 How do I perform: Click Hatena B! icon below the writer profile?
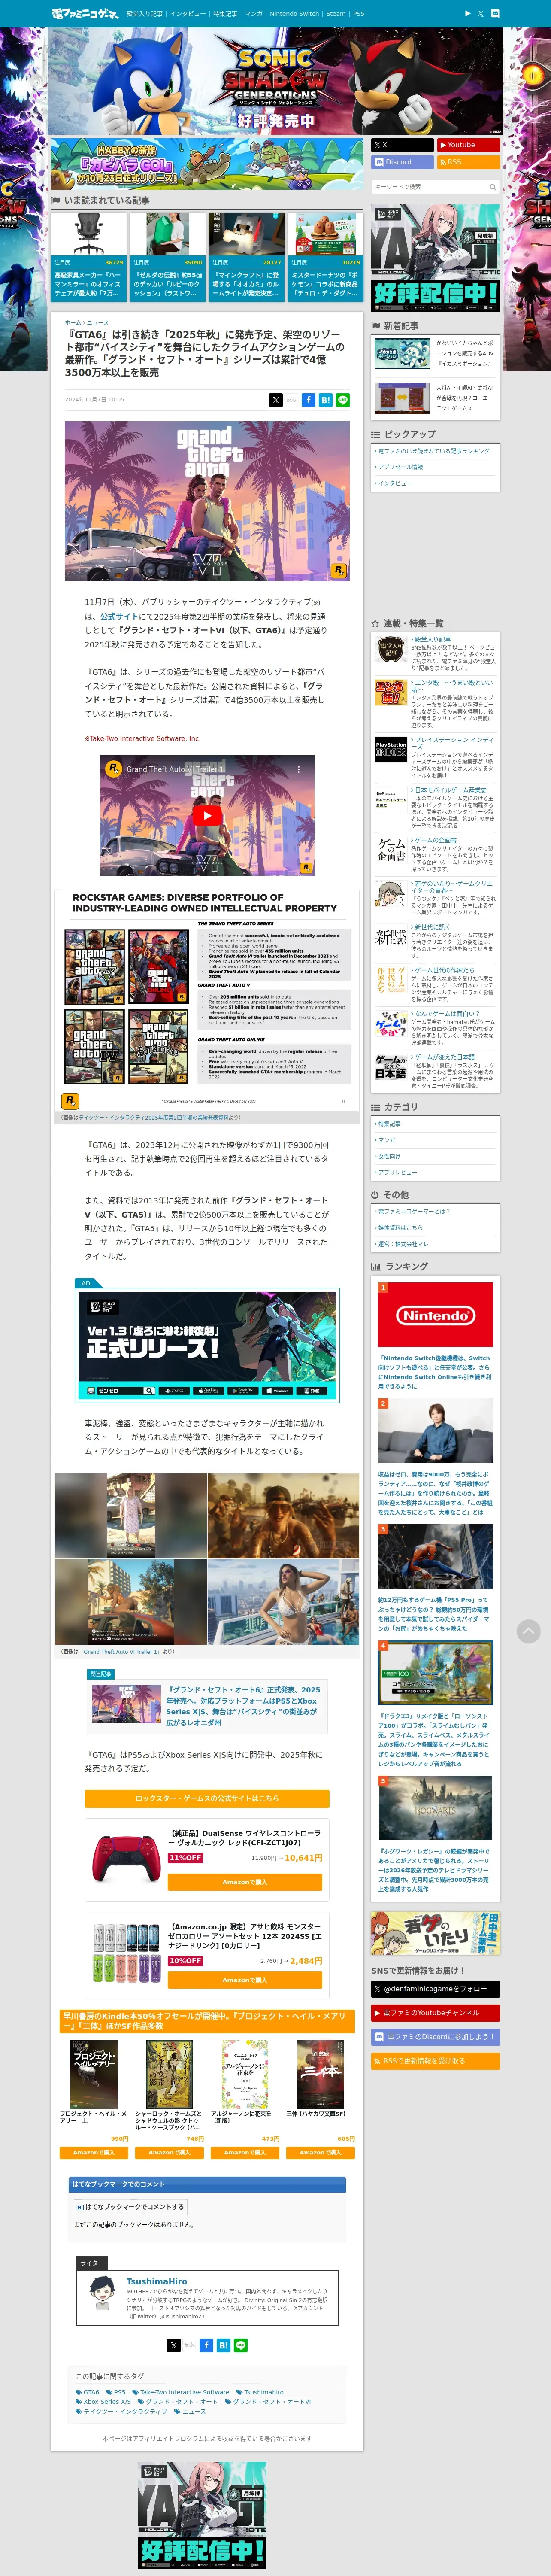click(x=223, y=2344)
